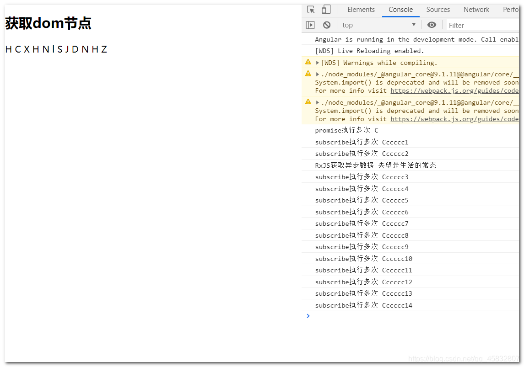Screen dimensions: 524x367
Task: Clear the console with the ban icon
Action: (x=327, y=25)
